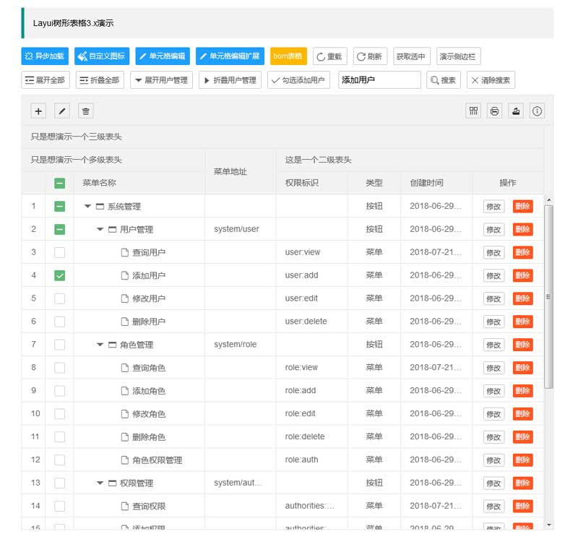Click the trash delete icon in table toolbar

(x=85, y=111)
